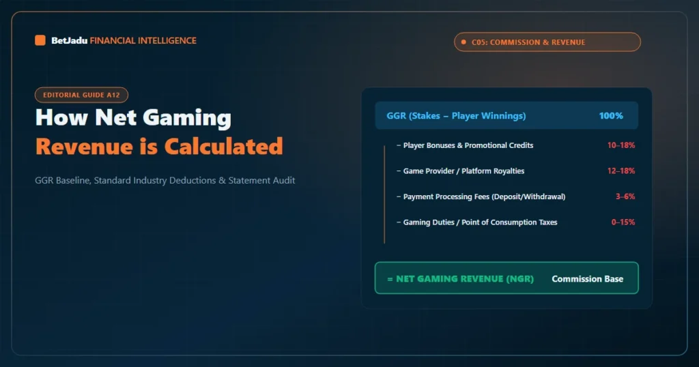Click the Net Gaming Revenue (NGR) label
The image size is (699, 367).
point(461,279)
